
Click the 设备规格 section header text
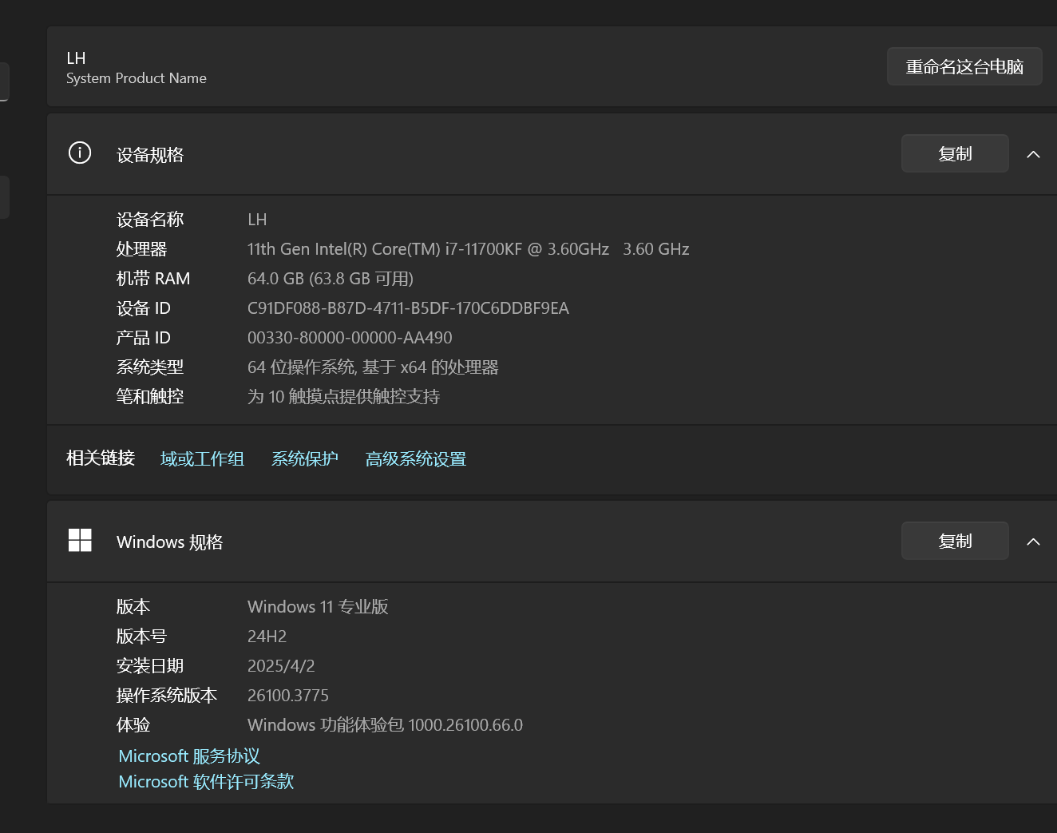[150, 154]
